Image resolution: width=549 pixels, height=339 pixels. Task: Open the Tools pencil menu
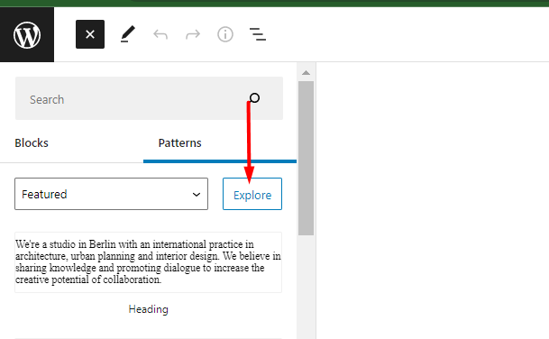point(128,34)
